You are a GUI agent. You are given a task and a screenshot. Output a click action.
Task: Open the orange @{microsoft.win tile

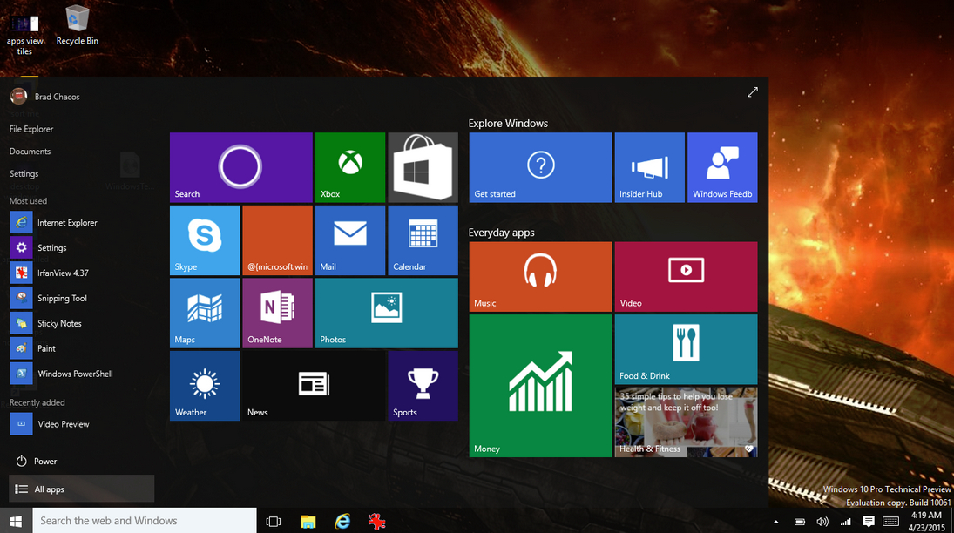click(277, 240)
